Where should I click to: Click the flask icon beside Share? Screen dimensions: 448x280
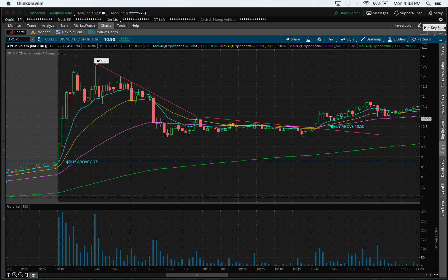click(308, 39)
